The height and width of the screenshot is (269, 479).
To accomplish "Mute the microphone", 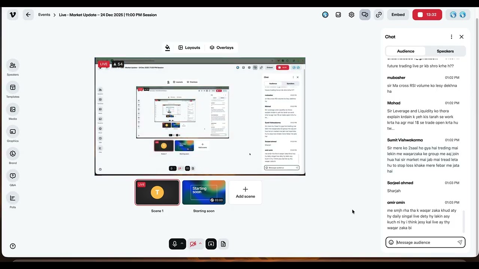I will 174,244.
